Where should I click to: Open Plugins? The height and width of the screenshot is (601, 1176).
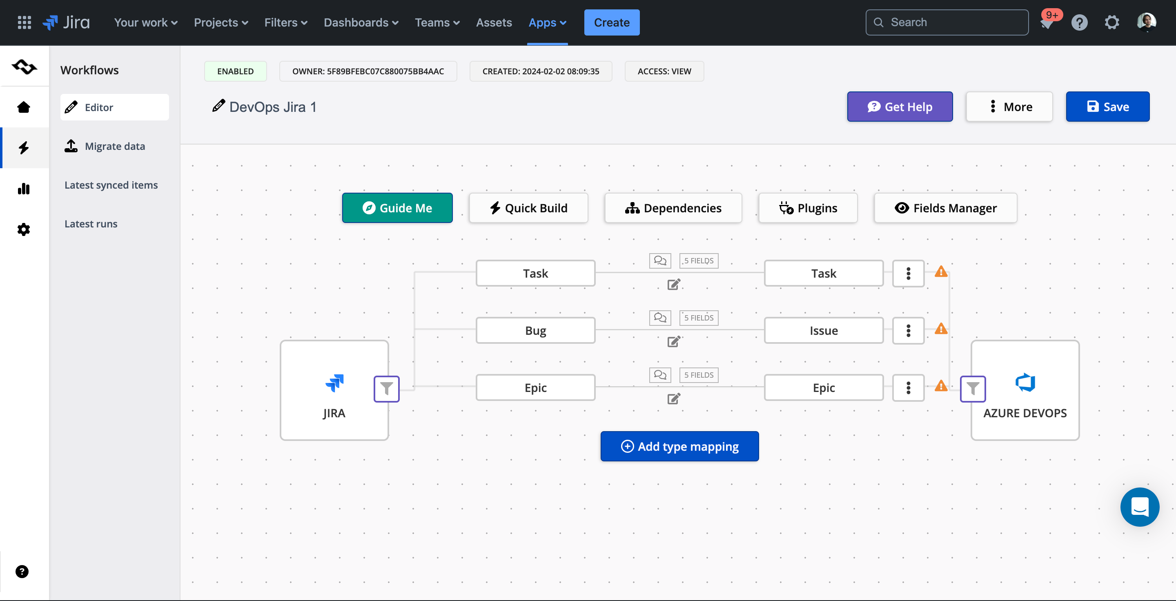[x=808, y=208]
